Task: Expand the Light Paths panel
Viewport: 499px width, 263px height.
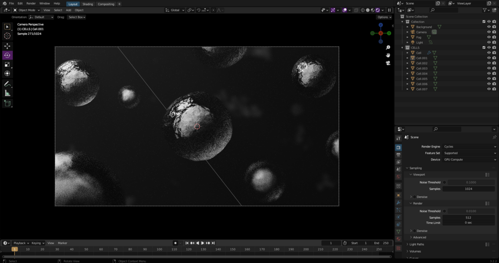Action: tap(417, 244)
